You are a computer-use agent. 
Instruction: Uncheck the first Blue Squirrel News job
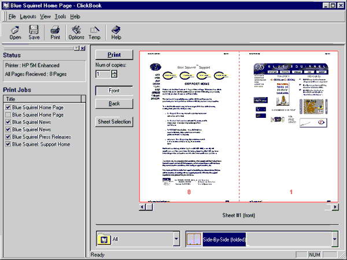click(x=8, y=122)
